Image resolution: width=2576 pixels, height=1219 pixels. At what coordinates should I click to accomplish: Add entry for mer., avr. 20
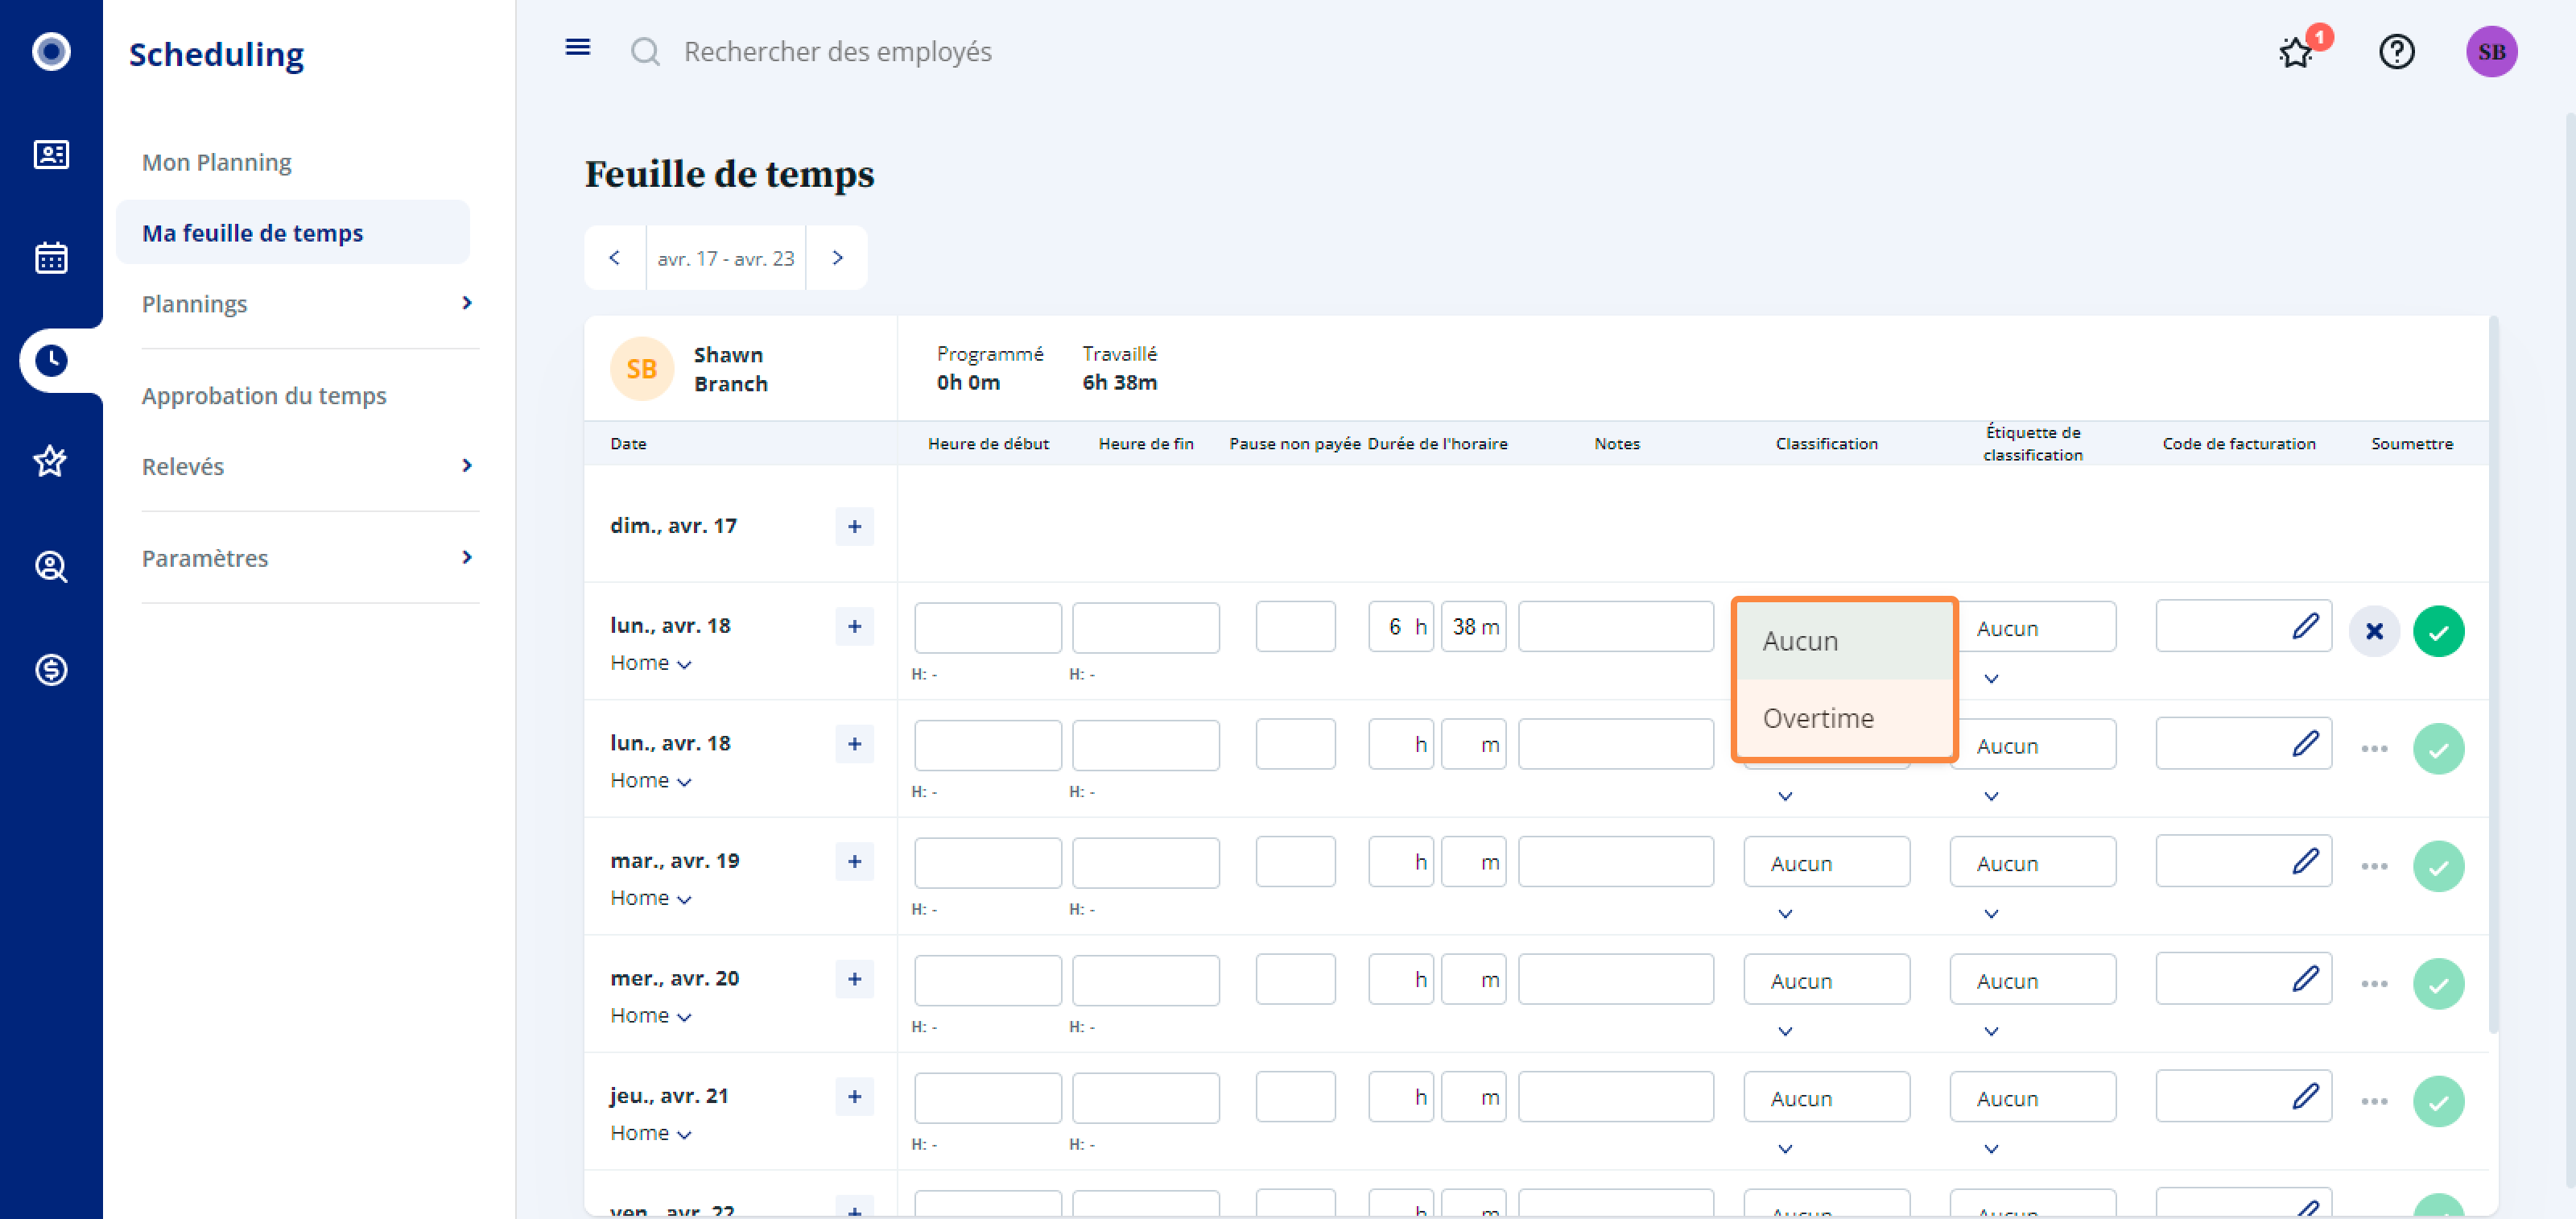[x=854, y=979]
